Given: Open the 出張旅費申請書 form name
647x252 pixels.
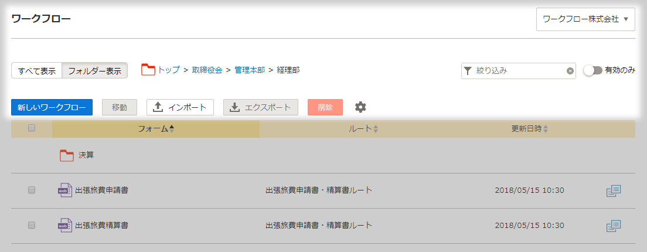Looking at the screenshot, I should click(101, 190).
